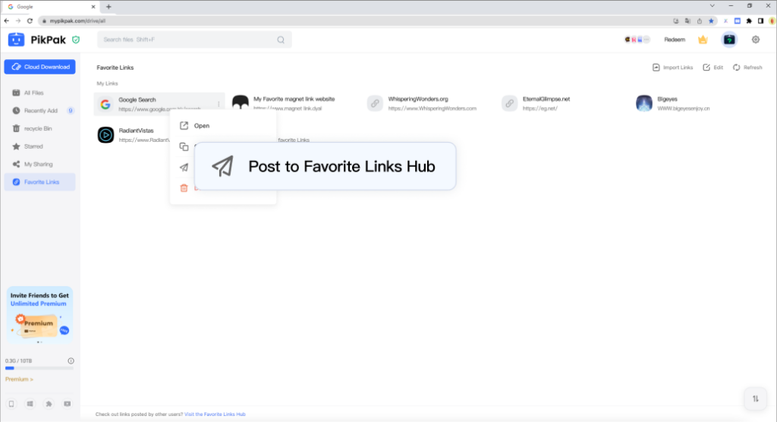This screenshot has height=422, width=777.
Task: Click the Windows app icon in sidebar footer
Action: pyautogui.click(x=30, y=403)
